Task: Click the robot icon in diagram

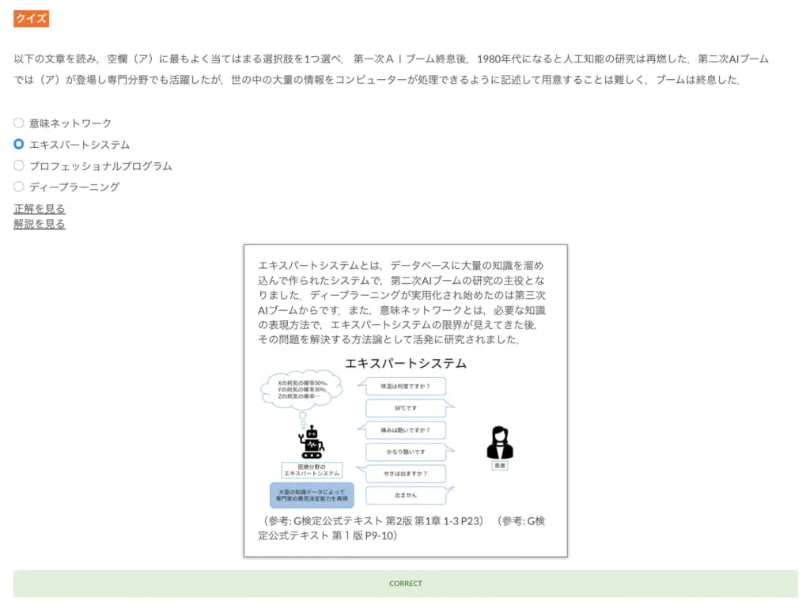Action: tap(312, 442)
